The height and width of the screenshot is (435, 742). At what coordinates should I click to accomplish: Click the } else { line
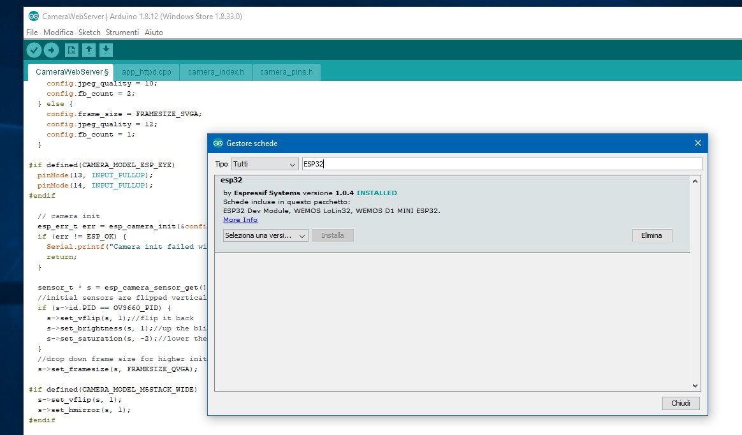pos(55,104)
